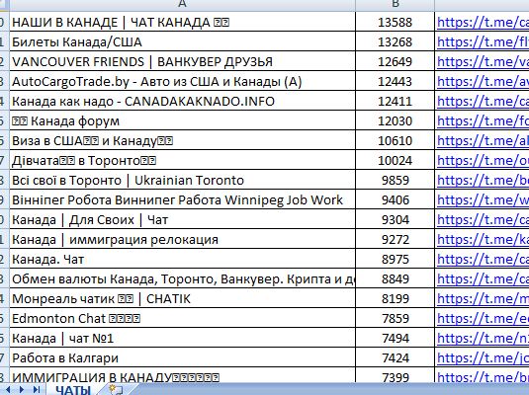Screen dimensions: 529x395
Task: Select cell Работа в Калгари
Action: (183, 357)
